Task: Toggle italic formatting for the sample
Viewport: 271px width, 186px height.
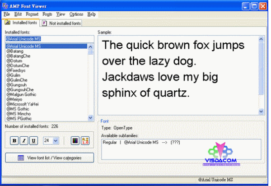Action: click(x=24, y=141)
